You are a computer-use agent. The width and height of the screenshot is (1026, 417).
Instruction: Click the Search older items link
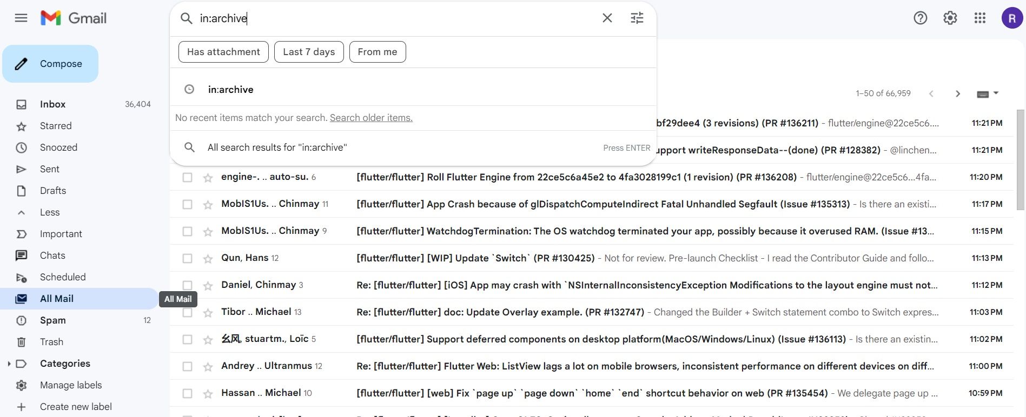[x=371, y=118]
